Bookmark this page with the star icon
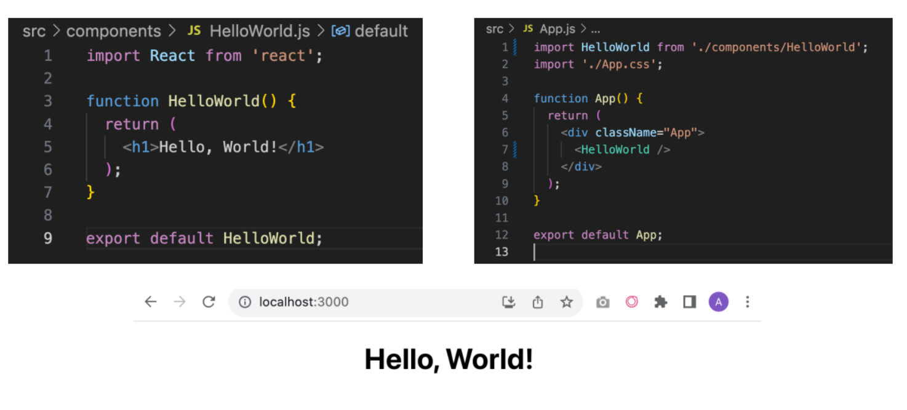The image size is (907, 410). point(566,302)
